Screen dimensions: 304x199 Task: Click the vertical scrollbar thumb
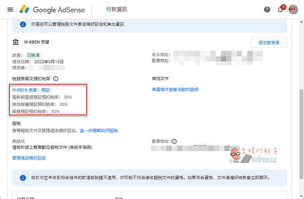click(301, 134)
